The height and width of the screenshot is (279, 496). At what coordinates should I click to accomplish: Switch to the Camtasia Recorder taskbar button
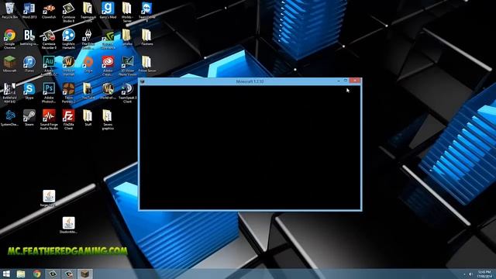point(69,274)
